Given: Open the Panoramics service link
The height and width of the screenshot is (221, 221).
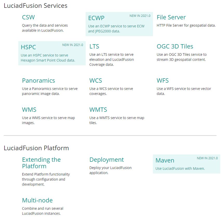Looking at the screenshot, I should [x=38, y=81].
